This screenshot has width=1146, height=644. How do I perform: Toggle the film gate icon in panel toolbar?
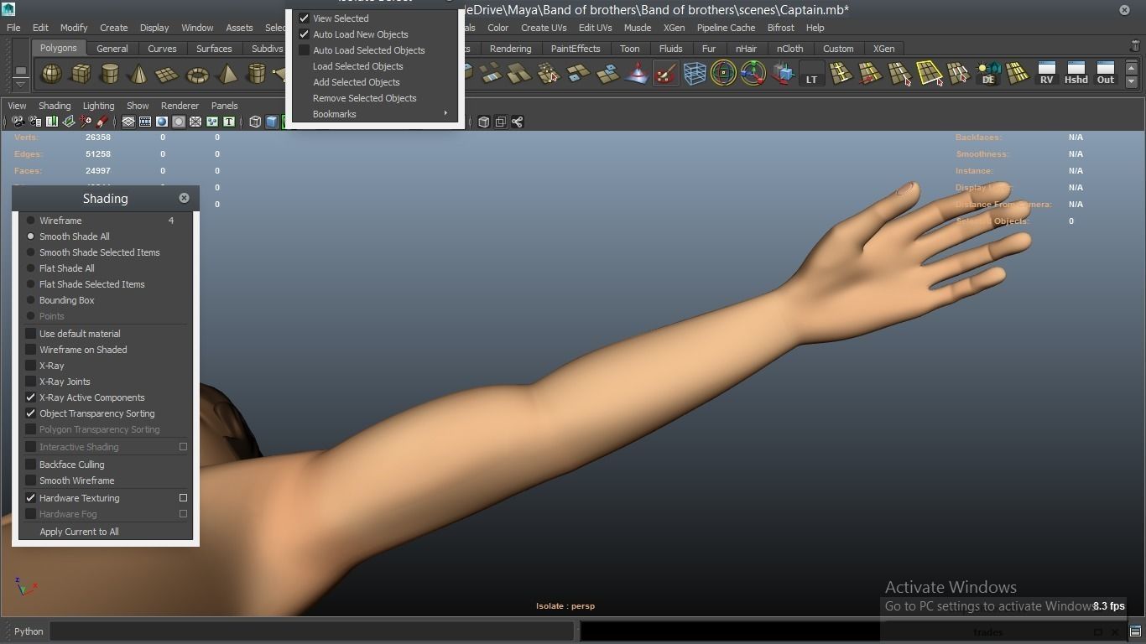tap(145, 122)
